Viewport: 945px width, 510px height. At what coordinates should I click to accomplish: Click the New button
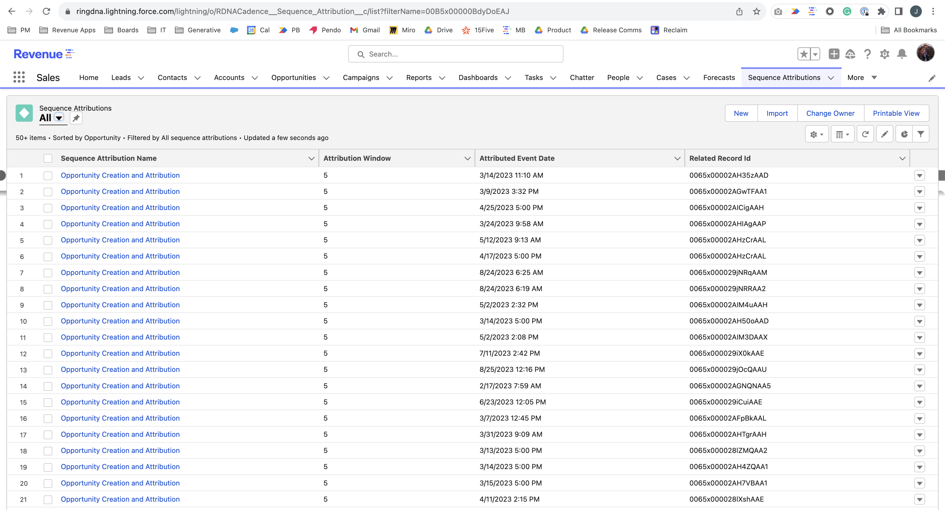tap(741, 113)
